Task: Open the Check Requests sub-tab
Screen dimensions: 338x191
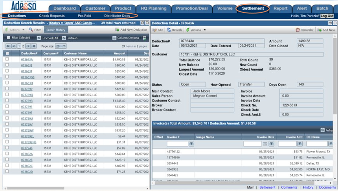Action: [x=52, y=16]
